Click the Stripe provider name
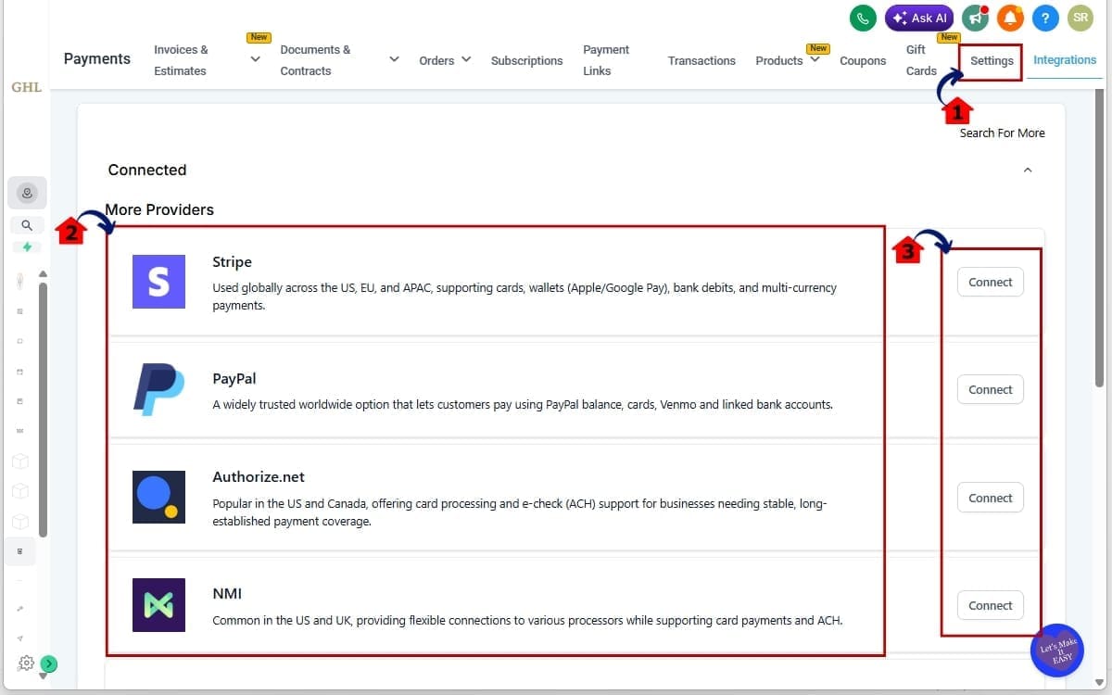Viewport: 1112px width, 695px height. [x=232, y=262]
